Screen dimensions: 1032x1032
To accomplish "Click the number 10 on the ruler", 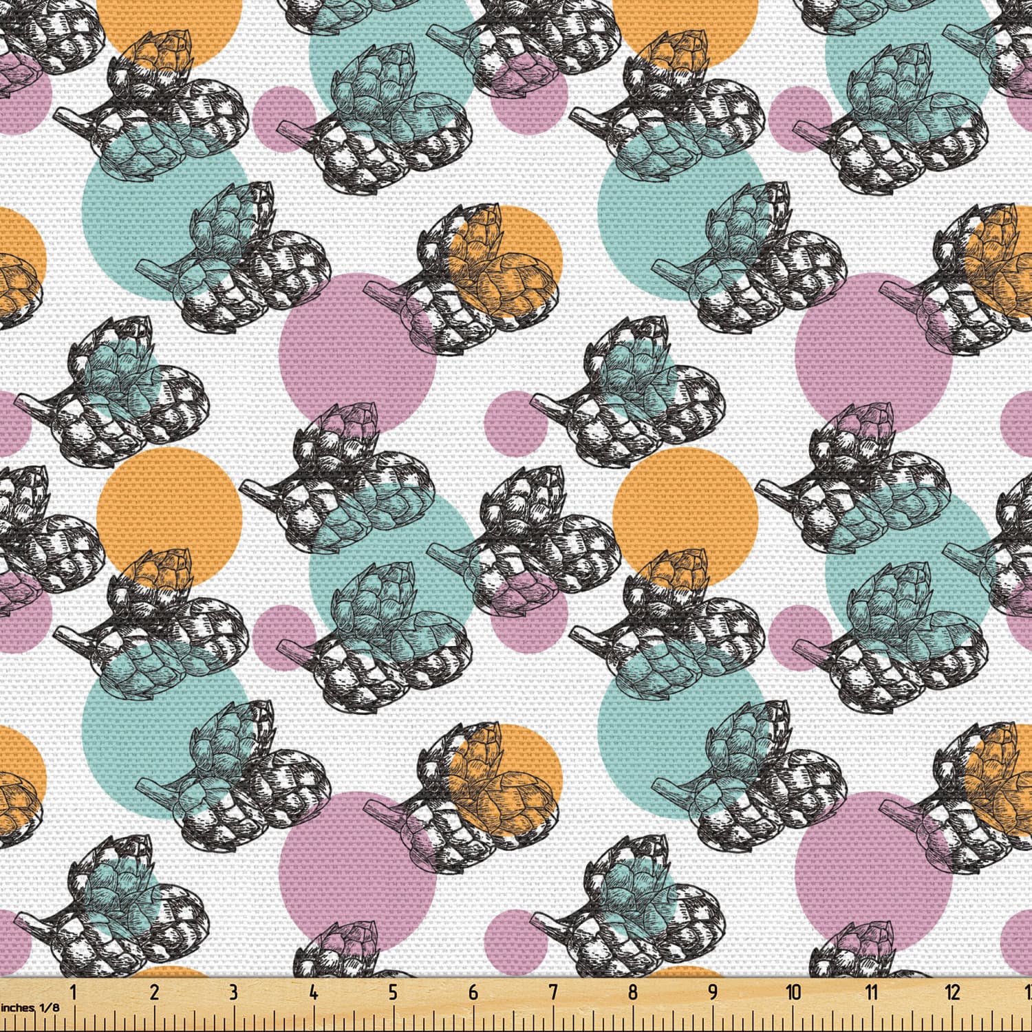I will (794, 992).
